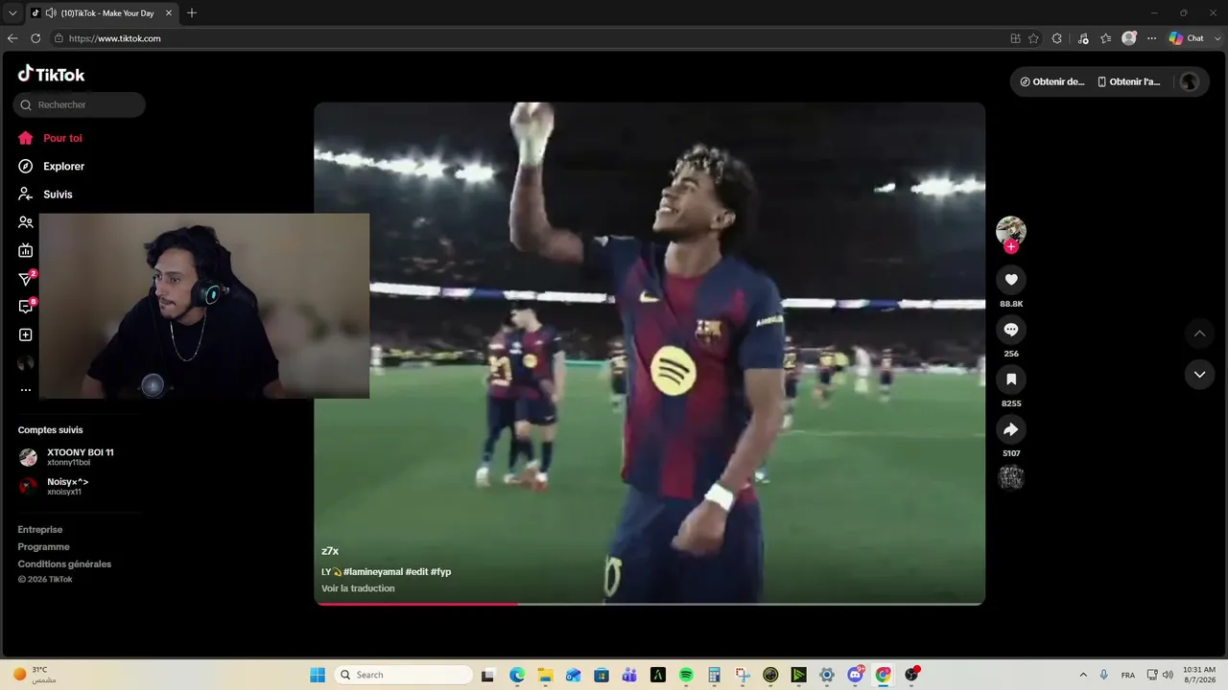Expand the Conditions générales footer section
The image size is (1228, 690).
click(64, 563)
